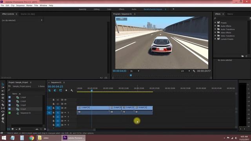Open the Marker menu
251x141 pixels.
(x=29, y=5)
